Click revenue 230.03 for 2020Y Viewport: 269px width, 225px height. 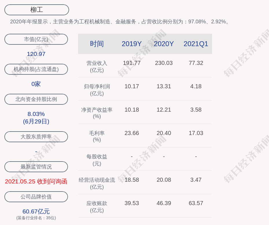(164, 63)
